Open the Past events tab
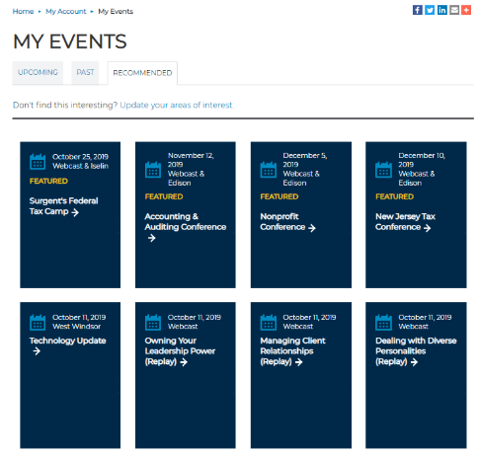 click(85, 72)
